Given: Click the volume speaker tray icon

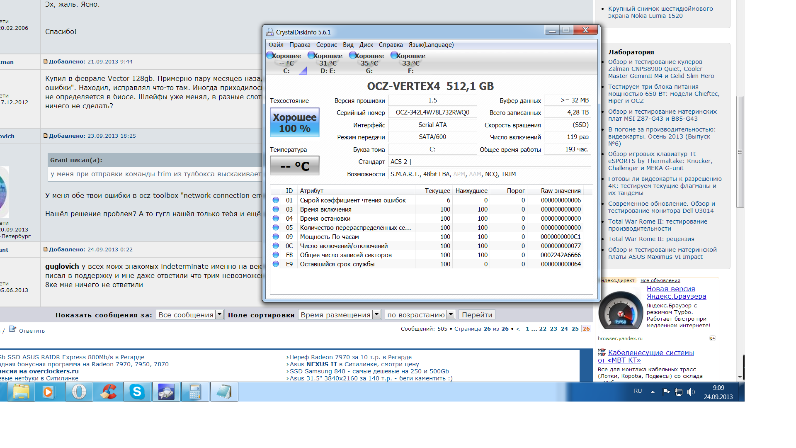Looking at the screenshot, I should [690, 392].
